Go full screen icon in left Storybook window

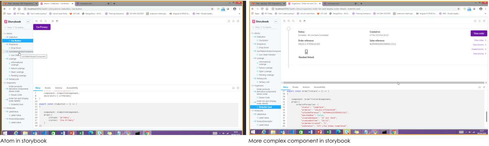coord(229,21)
